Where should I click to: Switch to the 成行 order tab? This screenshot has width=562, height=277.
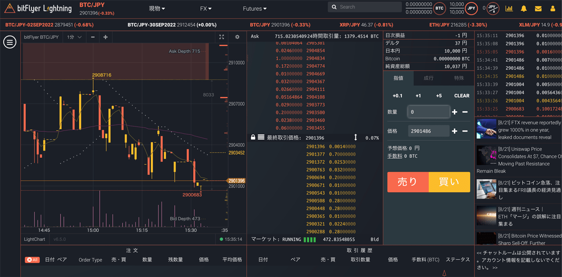[428, 78]
